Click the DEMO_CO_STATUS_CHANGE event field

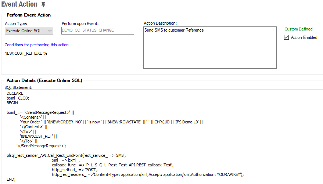(x=97, y=30)
